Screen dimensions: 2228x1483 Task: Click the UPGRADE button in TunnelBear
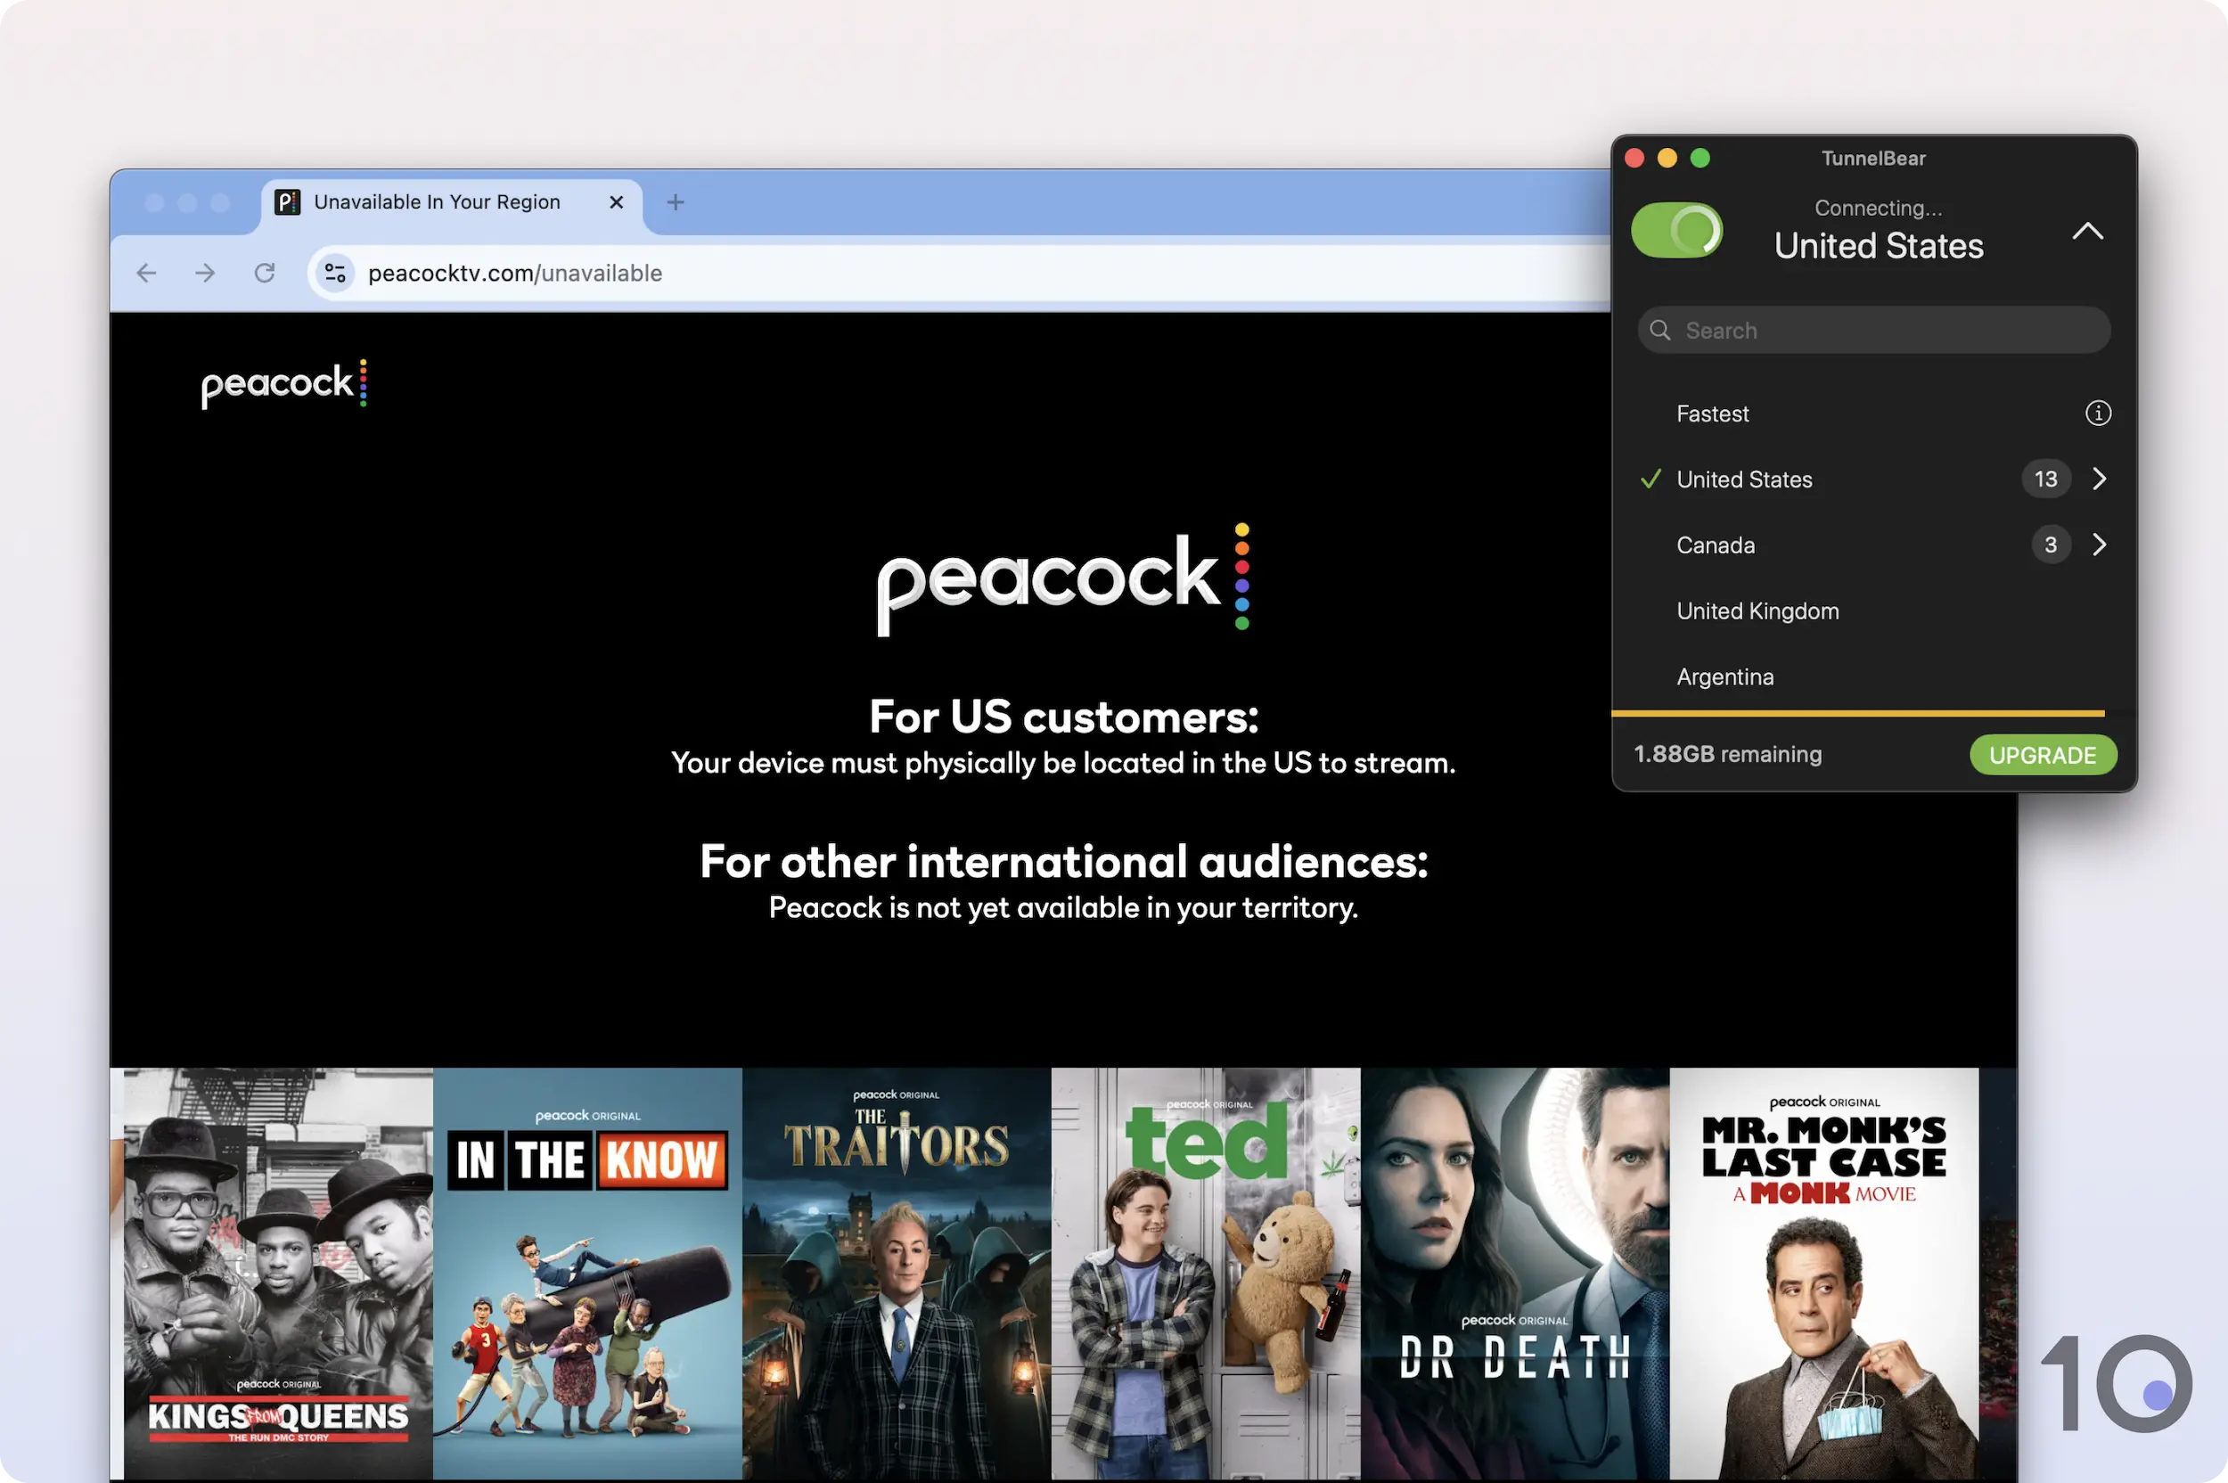(x=2043, y=755)
